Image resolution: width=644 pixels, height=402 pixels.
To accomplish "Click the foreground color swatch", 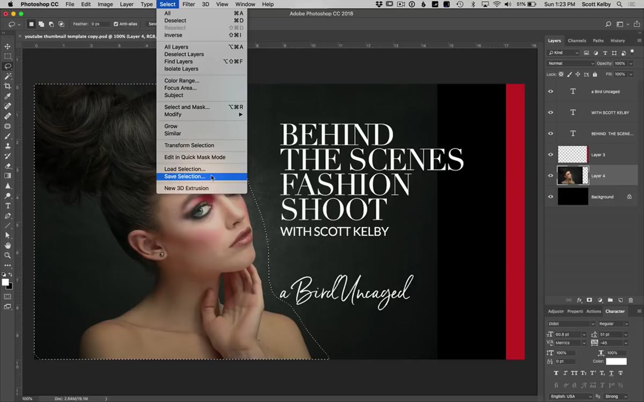I will coord(5,282).
